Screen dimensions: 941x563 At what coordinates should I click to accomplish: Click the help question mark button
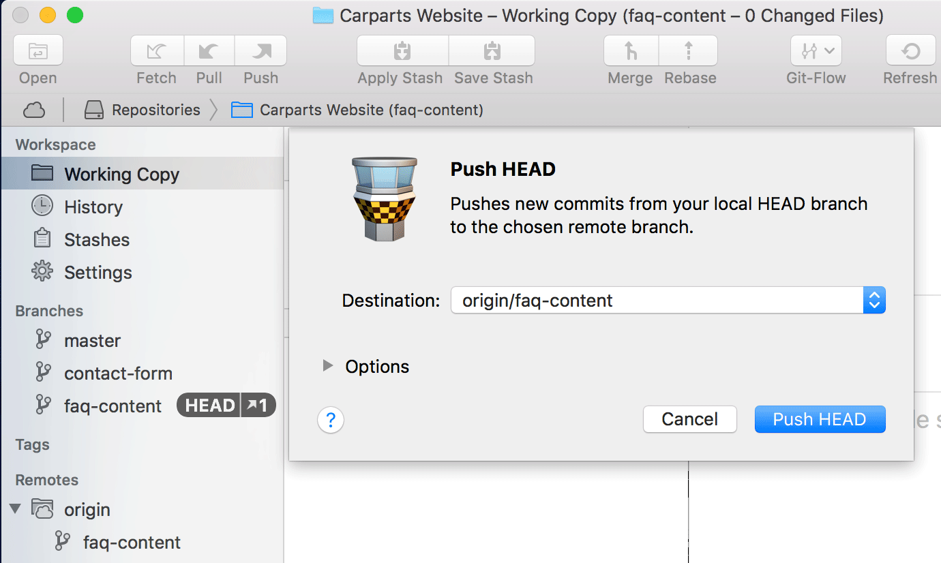tap(331, 420)
